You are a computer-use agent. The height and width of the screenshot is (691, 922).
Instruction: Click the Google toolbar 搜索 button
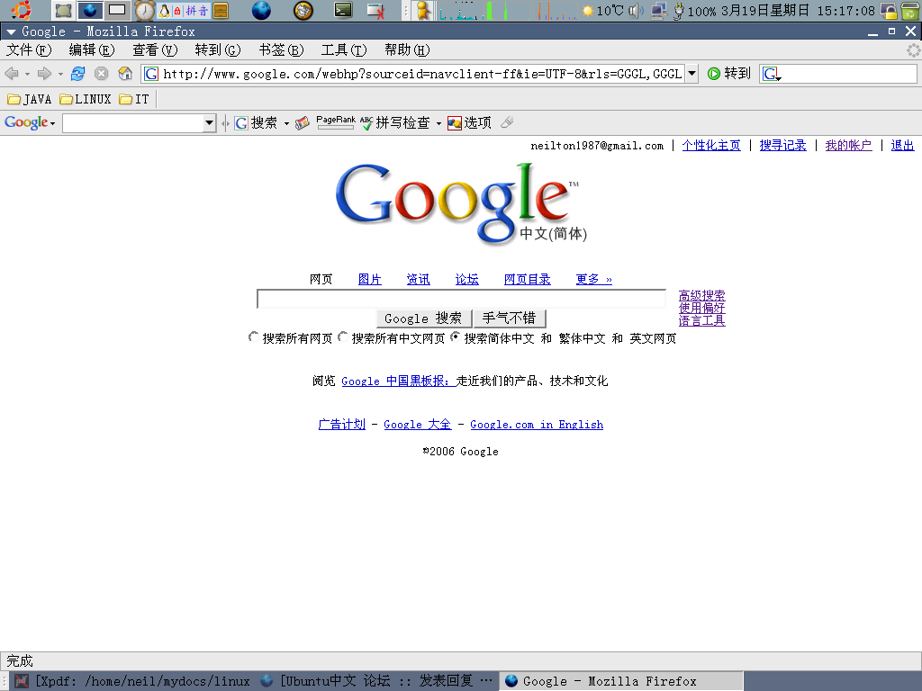tap(256, 122)
